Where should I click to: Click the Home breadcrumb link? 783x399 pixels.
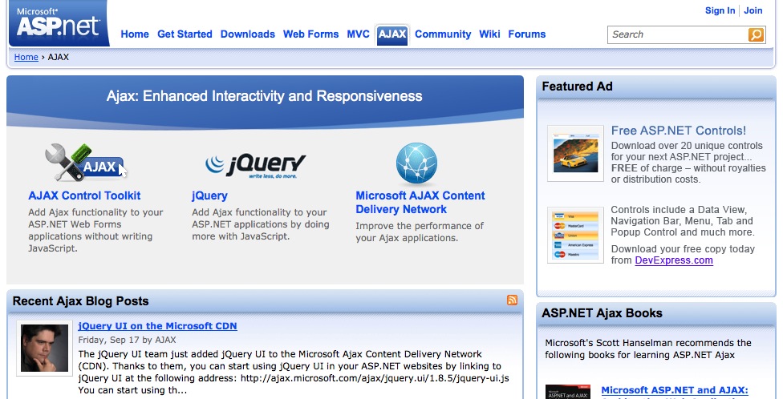(26, 57)
